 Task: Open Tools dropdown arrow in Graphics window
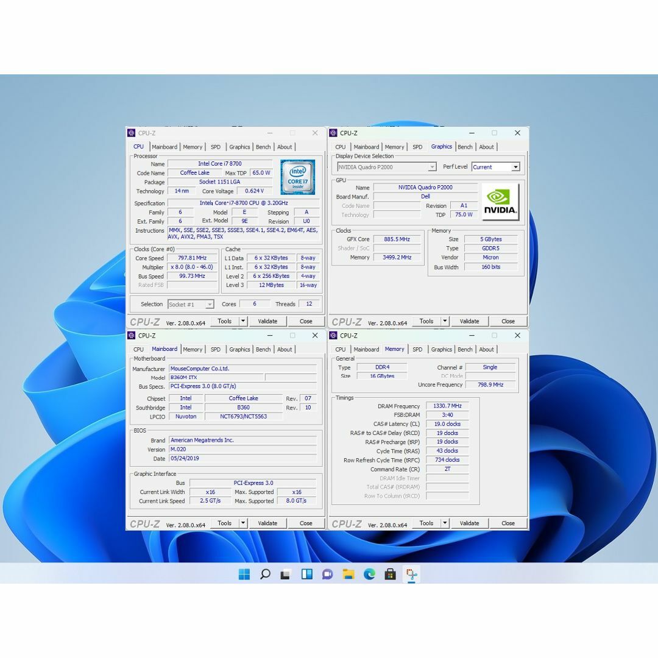pyautogui.click(x=445, y=321)
